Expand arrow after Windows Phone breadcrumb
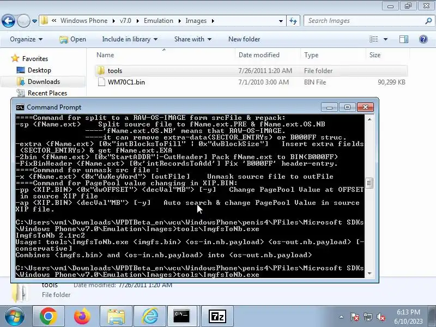 click(x=114, y=21)
